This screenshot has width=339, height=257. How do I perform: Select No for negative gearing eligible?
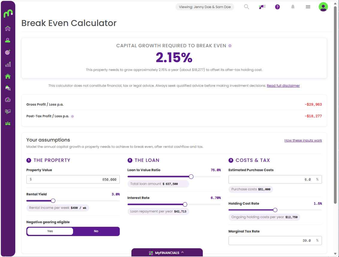tap(96, 231)
